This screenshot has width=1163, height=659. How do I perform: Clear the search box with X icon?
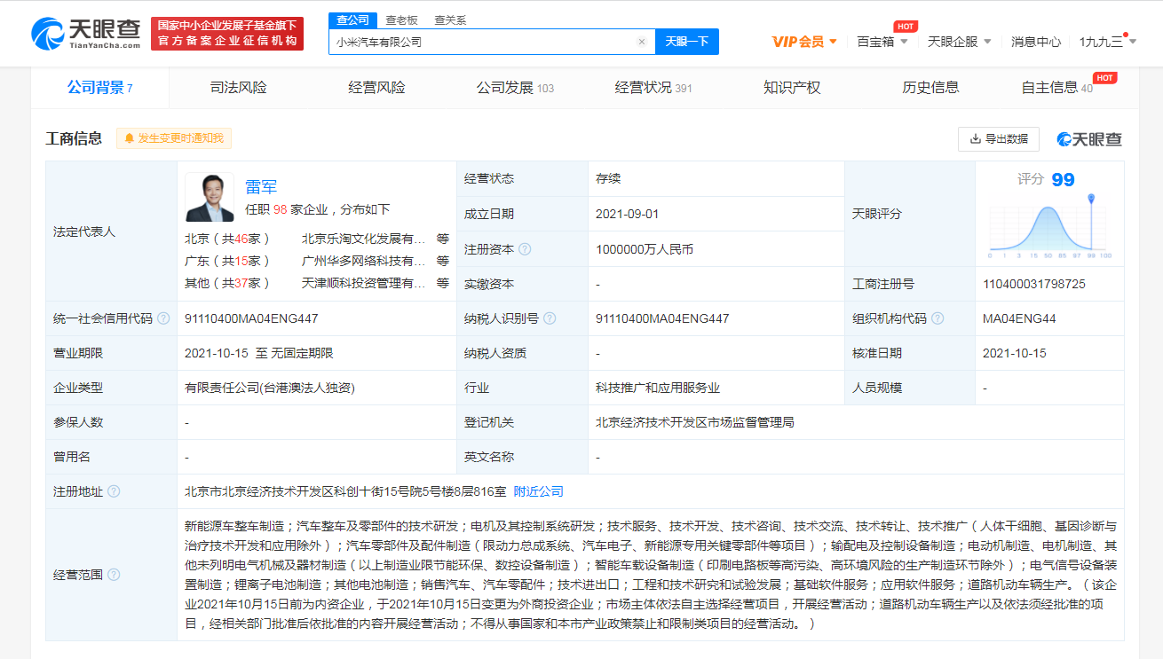[642, 42]
